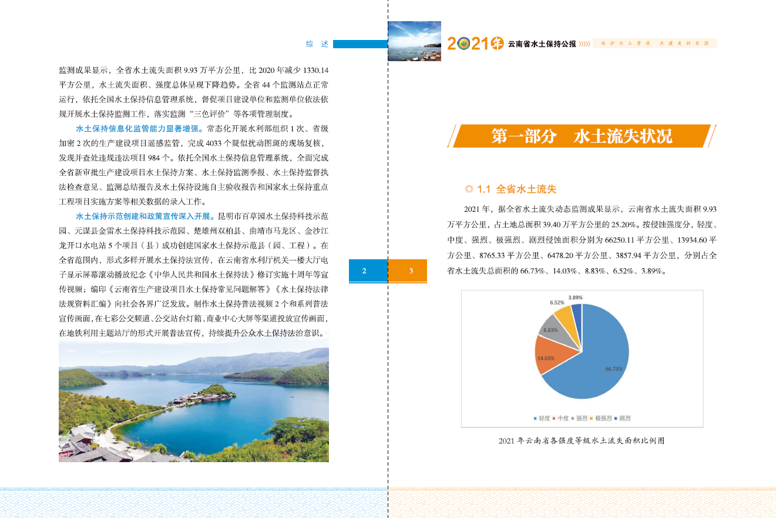The height and width of the screenshot is (518, 776).
Task: Click the title 云南省水土保持公报
Action: point(542,44)
